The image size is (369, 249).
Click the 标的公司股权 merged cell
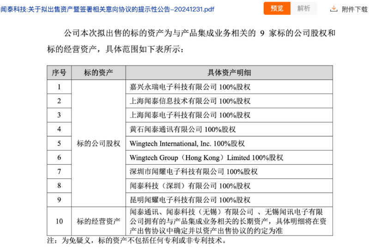coord(98,143)
